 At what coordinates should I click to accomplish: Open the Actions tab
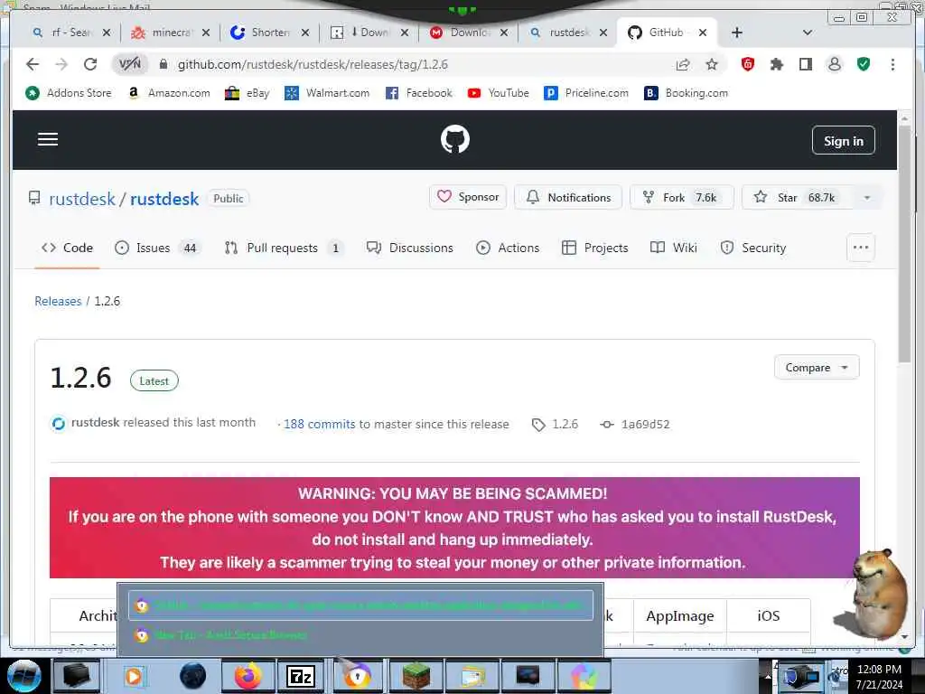pos(508,248)
